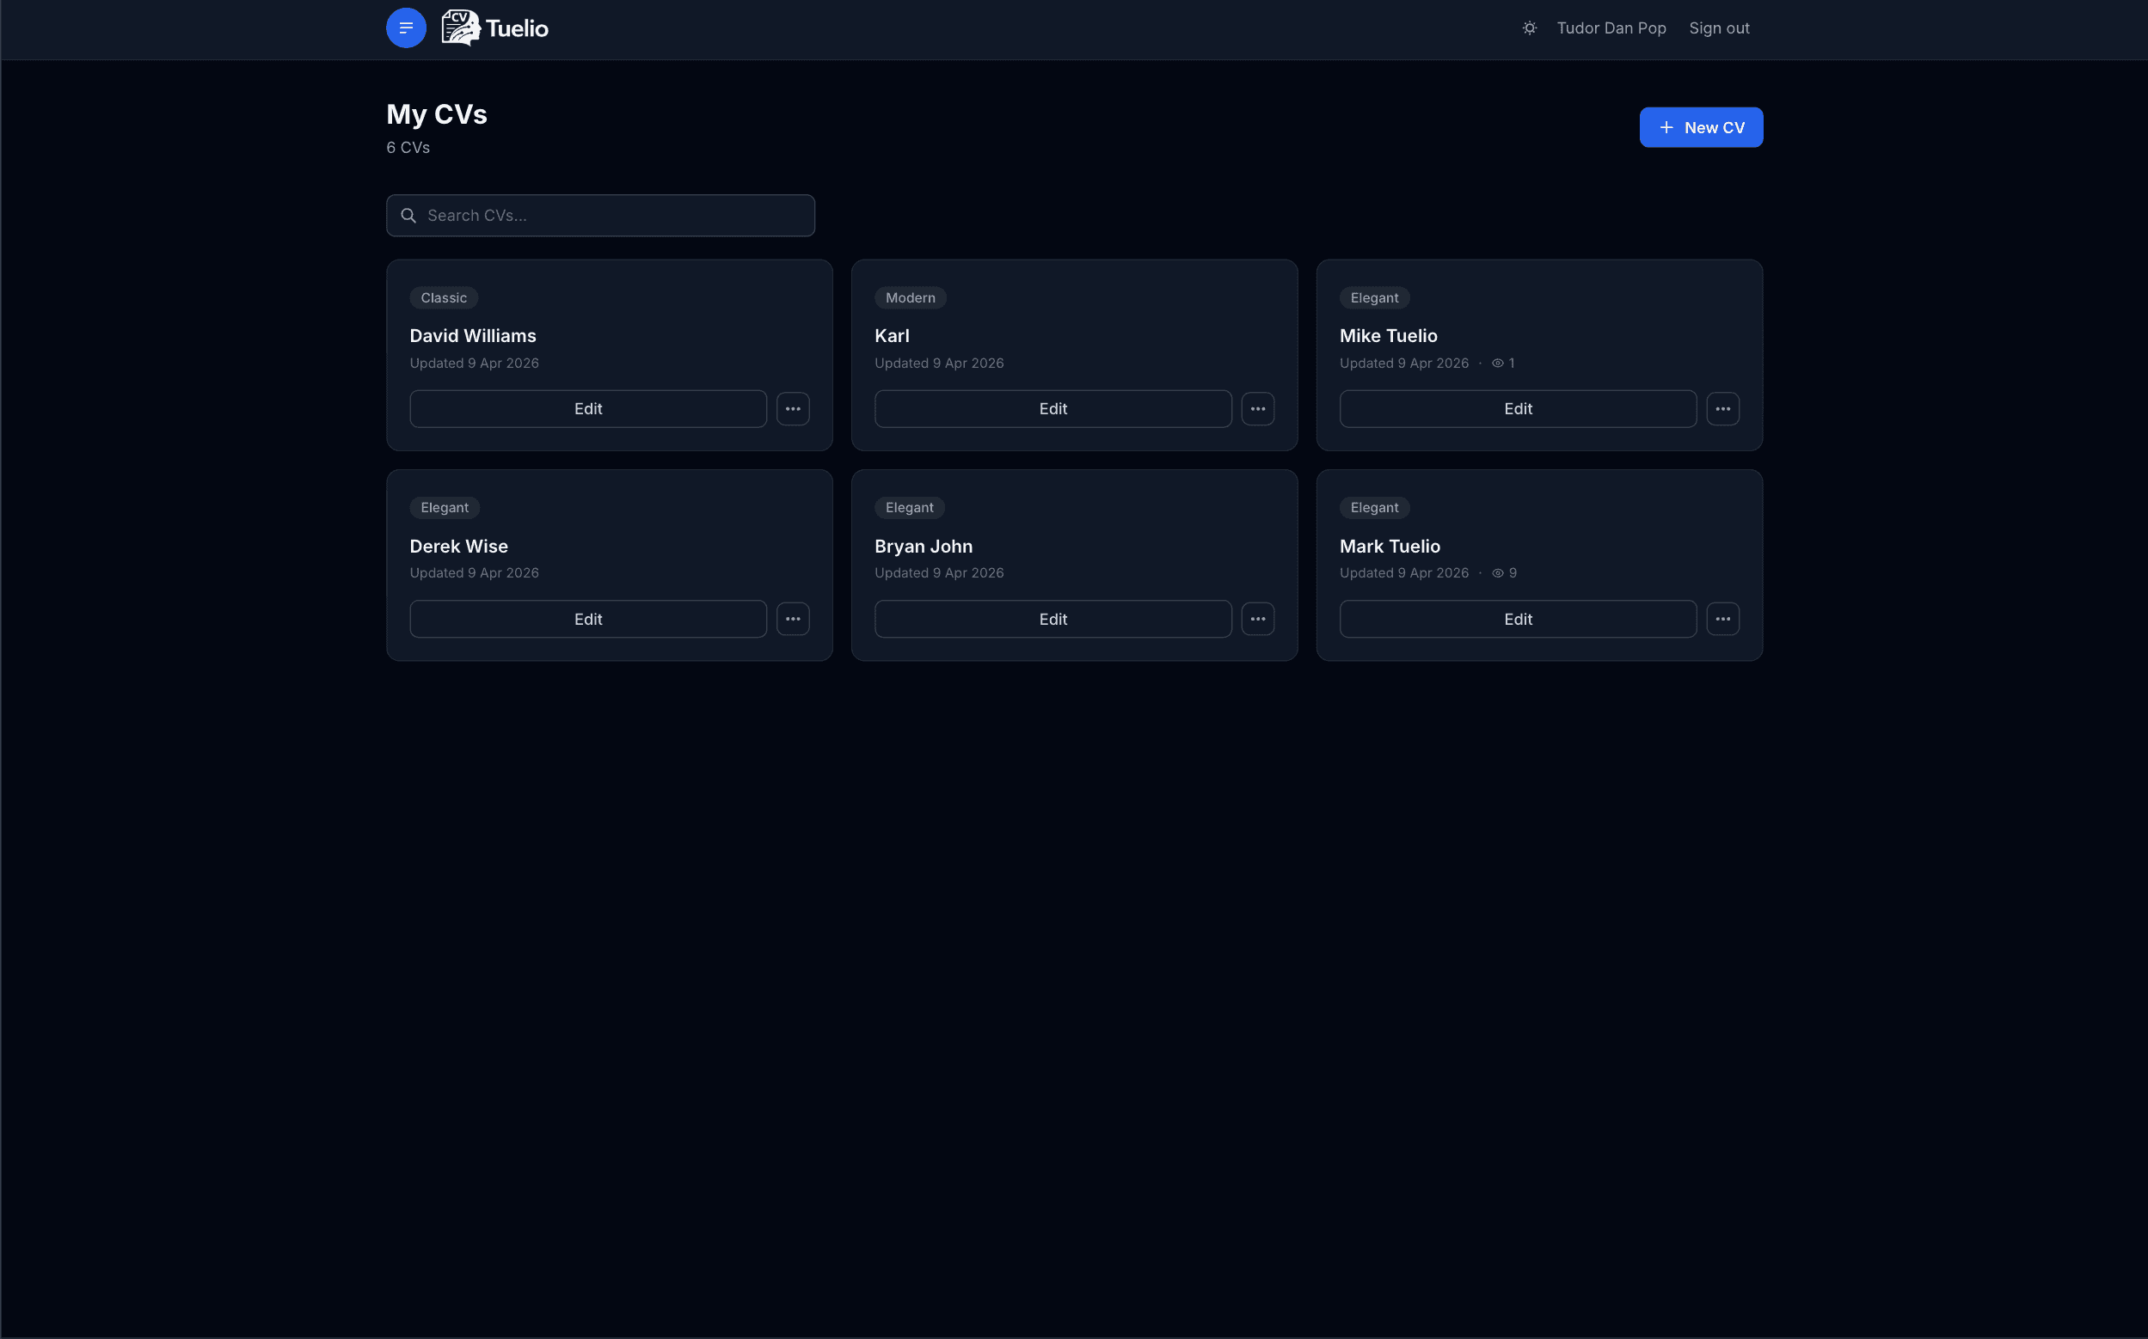Viewport: 2148px width, 1339px height.
Task: Click the plus icon on the New CV button
Action: tap(1666, 126)
